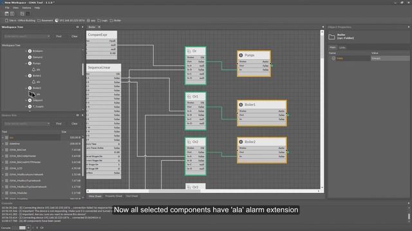Click Clear in the Device Kits panel
This screenshot has height=231, width=412.
click(x=75, y=124)
